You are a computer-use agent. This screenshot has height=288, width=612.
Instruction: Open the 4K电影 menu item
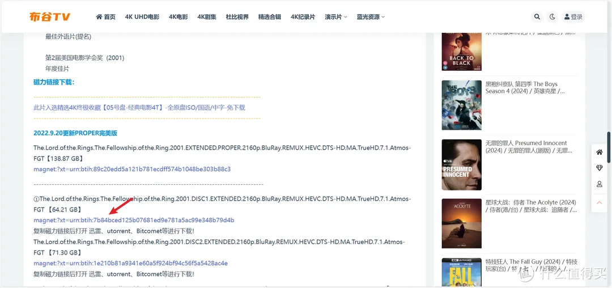coord(178,17)
